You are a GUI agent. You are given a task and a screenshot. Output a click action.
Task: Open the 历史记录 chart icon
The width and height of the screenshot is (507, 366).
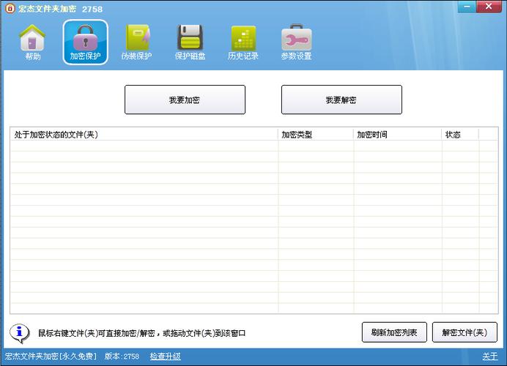243,42
